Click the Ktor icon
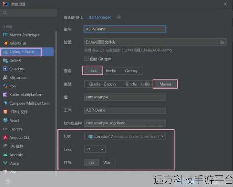The image size is (233, 187). (x=5, y=86)
